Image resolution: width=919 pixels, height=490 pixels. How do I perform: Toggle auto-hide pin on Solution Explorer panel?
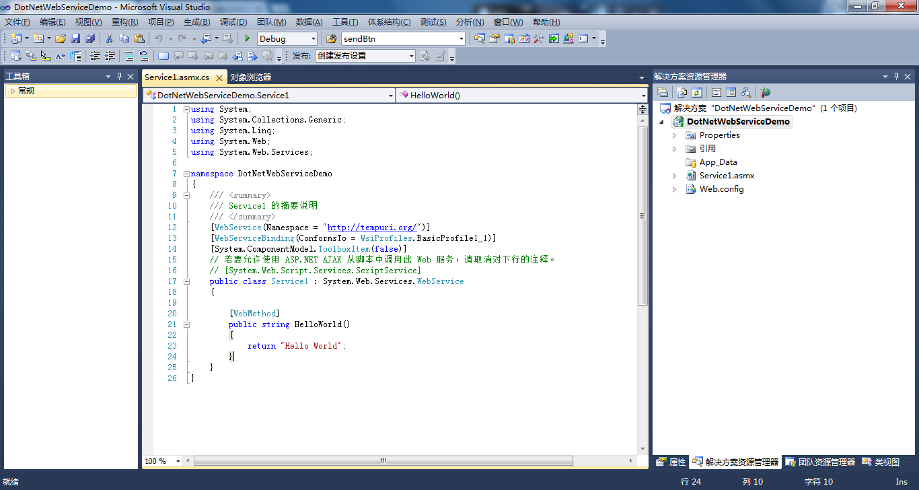click(x=897, y=77)
